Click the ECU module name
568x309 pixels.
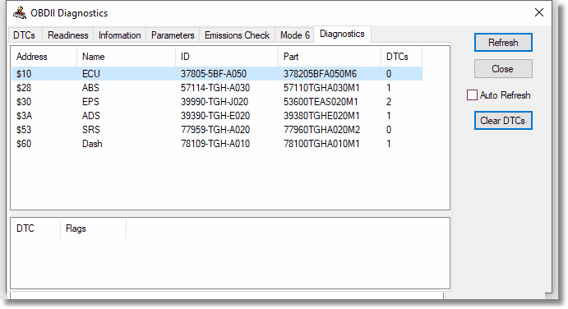(91, 74)
